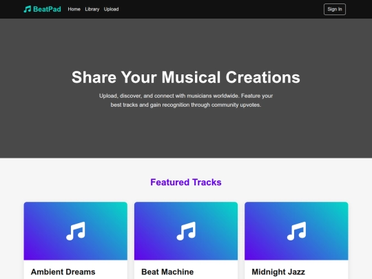Open the Beat Machine track cover thumbnail
372x279 pixels.
pyautogui.click(x=186, y=231)
